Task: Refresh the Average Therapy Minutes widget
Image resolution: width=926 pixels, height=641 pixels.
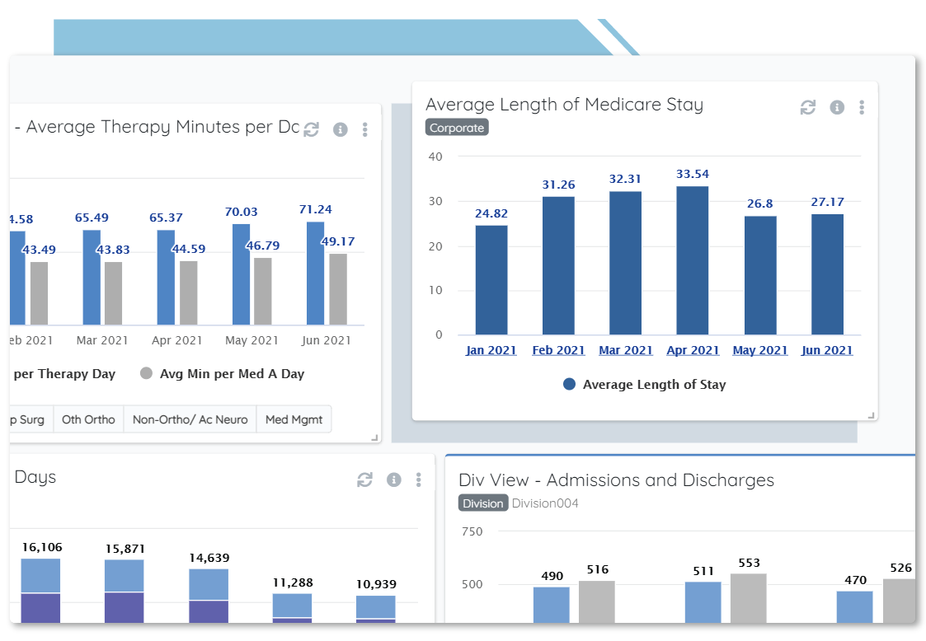Action: point(311,129)
